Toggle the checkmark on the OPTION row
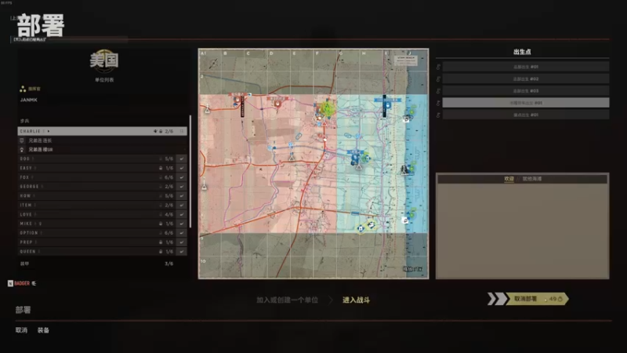 click(x=182, y=233)
